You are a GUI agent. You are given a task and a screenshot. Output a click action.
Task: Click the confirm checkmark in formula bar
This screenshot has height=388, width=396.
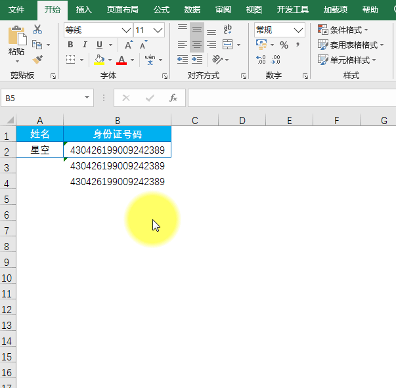(150, 98)
